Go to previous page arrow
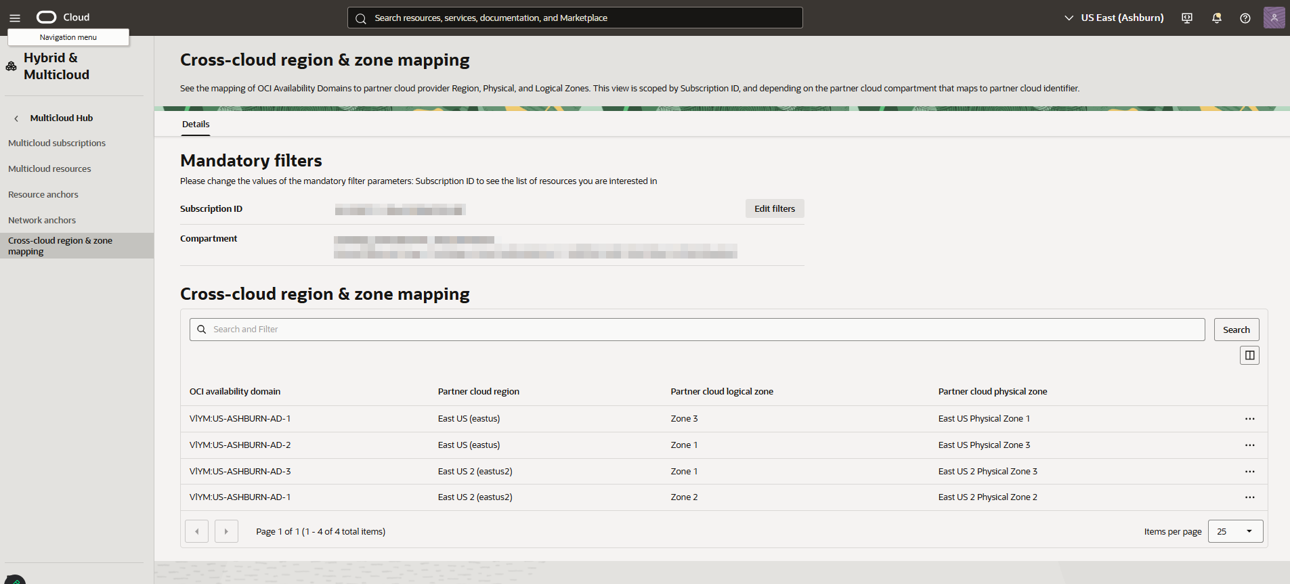 point(197,531)
